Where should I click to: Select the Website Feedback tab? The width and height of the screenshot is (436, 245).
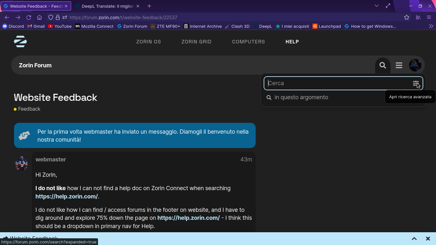click(x=36, y=6)
